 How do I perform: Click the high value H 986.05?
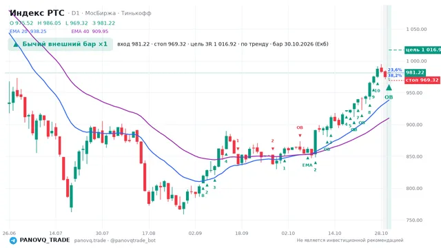49,23
